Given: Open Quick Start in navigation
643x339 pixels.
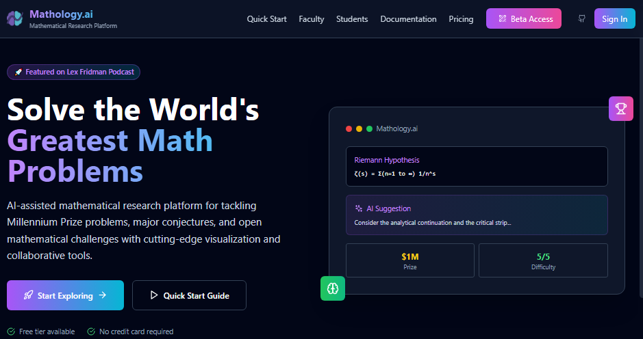Looking at the screenshot, I should click(x=266, y=19).
